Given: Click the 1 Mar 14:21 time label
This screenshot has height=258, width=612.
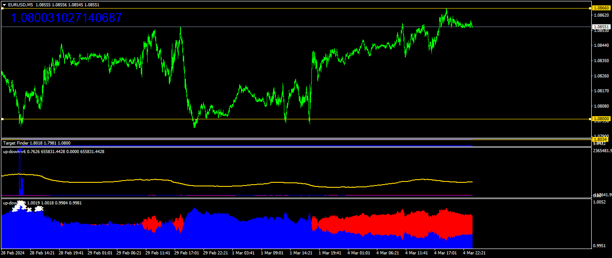Looking at the screenshot, I should [301, 253].
